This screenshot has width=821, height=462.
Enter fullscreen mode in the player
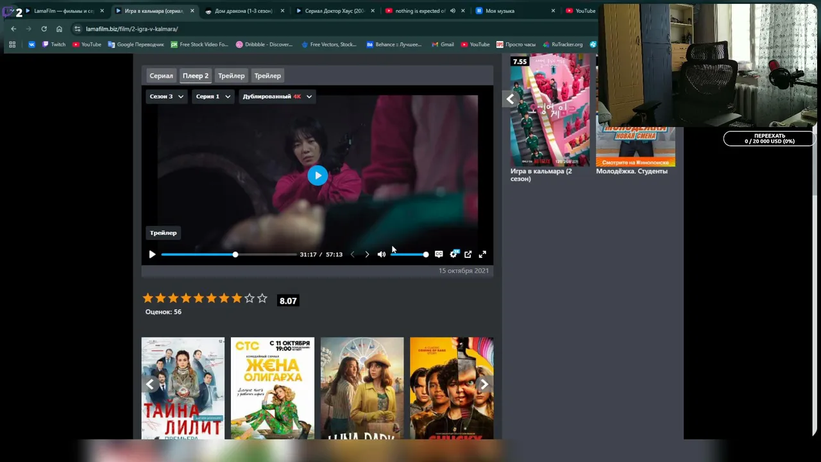point(483,254)
